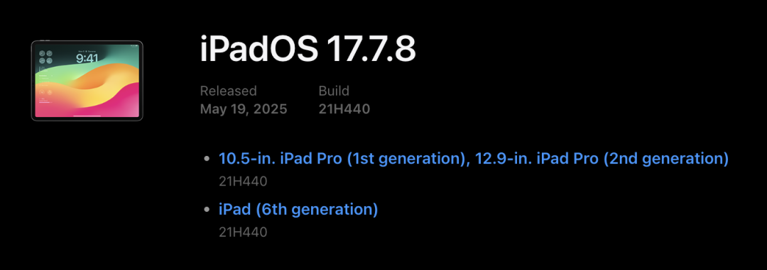Click the round widget icons on the iPad screen
767x270 pixels.
45,57
